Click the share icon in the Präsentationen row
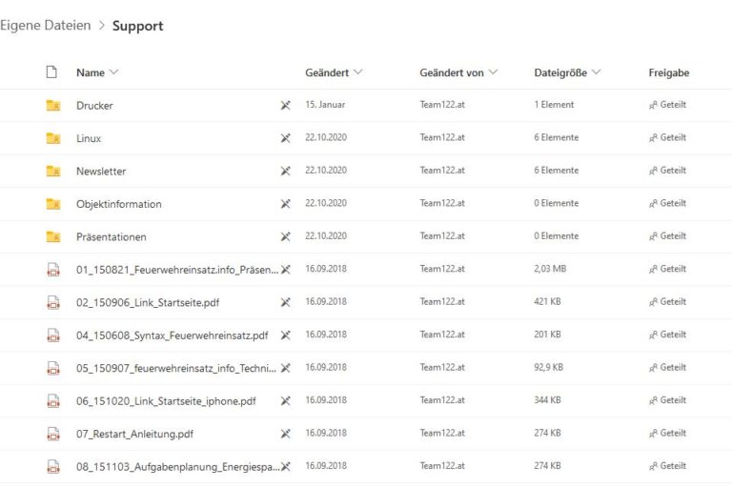732x488 pixels. [x=653, y=236]
